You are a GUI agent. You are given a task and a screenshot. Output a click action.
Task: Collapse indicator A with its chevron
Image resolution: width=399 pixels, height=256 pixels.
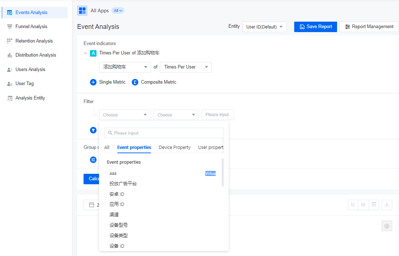86,53
